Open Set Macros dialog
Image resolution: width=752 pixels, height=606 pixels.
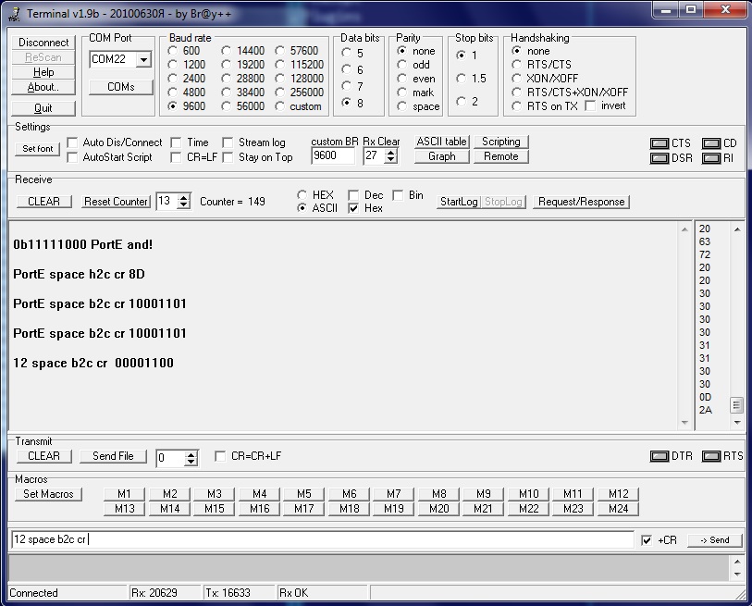click(x=48, y=494)
